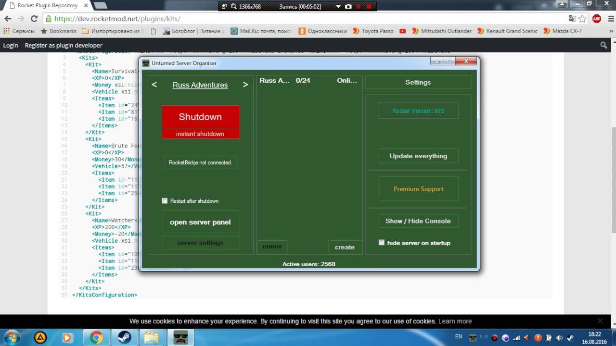This screenshot has height=346, width=616.
Task: Click the taskbar clock showing 18:22
Action: [594, 334]
